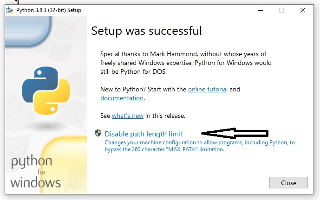Click the black arrow pointing at the path limit option
Screen dimensions: 320x200
235,134
